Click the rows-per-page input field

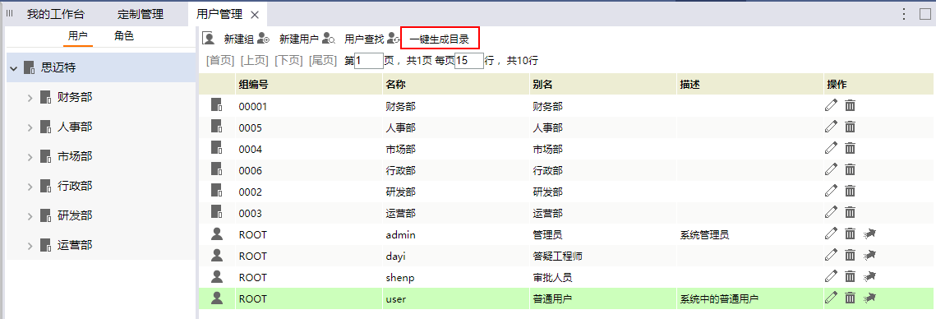(469, 61)
